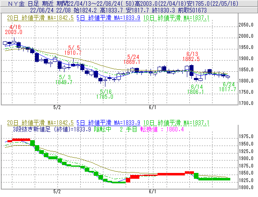The image size is (258, 197).
Task: Click the blue 5日 終値平滑 legend above the 新値足 chart
Action: point(108,123)
